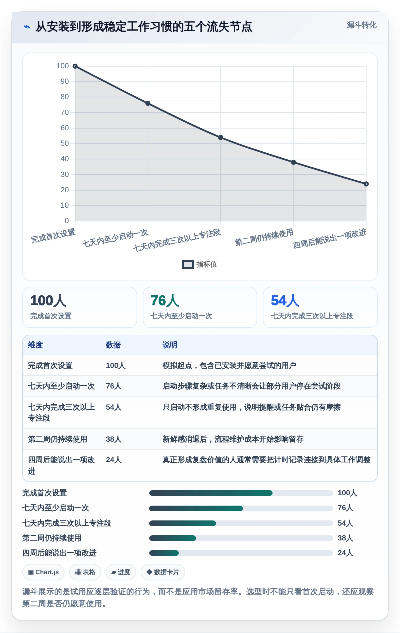Click the chart point valued 54

click(221, 137)
